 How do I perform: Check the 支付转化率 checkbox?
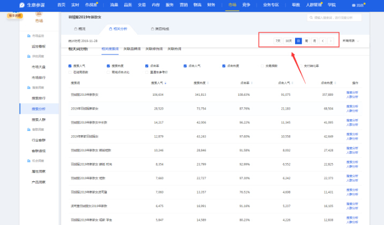coord(300,66)
